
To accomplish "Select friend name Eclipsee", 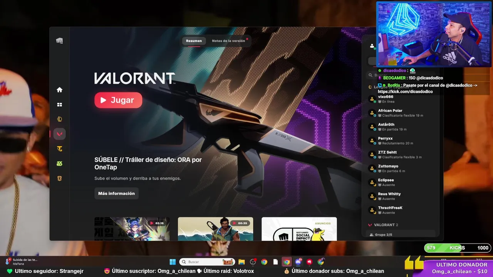I will [386, 180].
